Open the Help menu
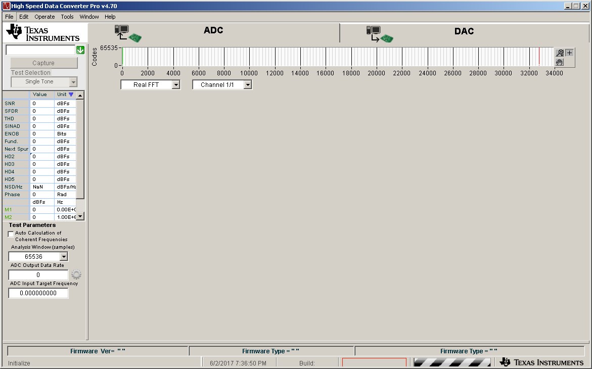The width and height of the screenshot is (592, 369). (x=110, y=17)
